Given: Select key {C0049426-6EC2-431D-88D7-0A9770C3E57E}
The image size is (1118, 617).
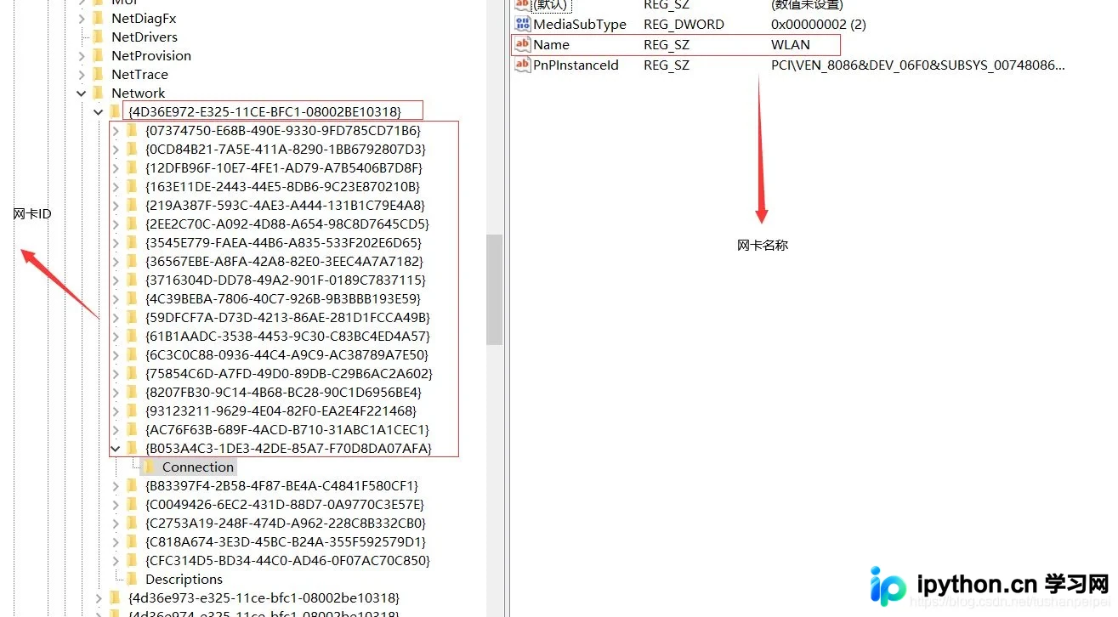Looking at the screenshot, I should [285, 504].
